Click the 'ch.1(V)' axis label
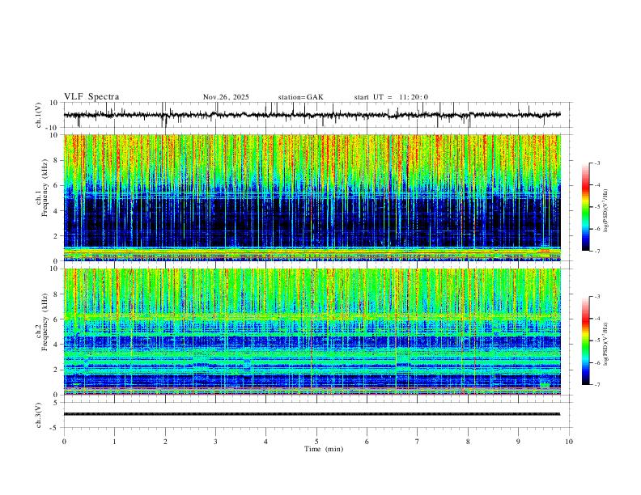The height and width of the screenshot is (495, 641). [x=39, y=115]
